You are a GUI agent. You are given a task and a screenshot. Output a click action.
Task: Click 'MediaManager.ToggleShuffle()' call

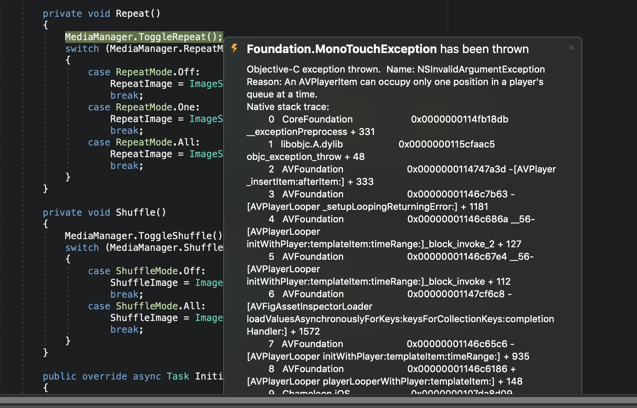pos(144,236)
